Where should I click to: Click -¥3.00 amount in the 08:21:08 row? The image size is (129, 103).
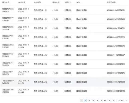click(x=55, y=82)
